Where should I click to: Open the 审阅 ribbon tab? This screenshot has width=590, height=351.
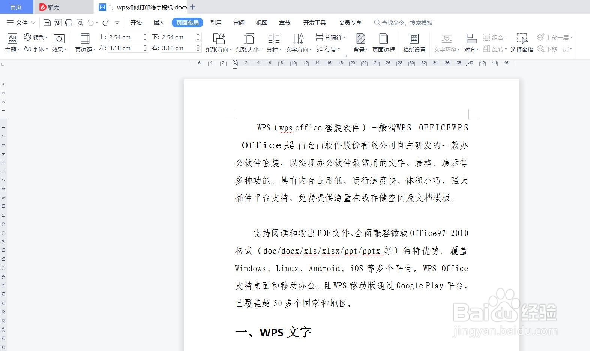pos(239,22)
